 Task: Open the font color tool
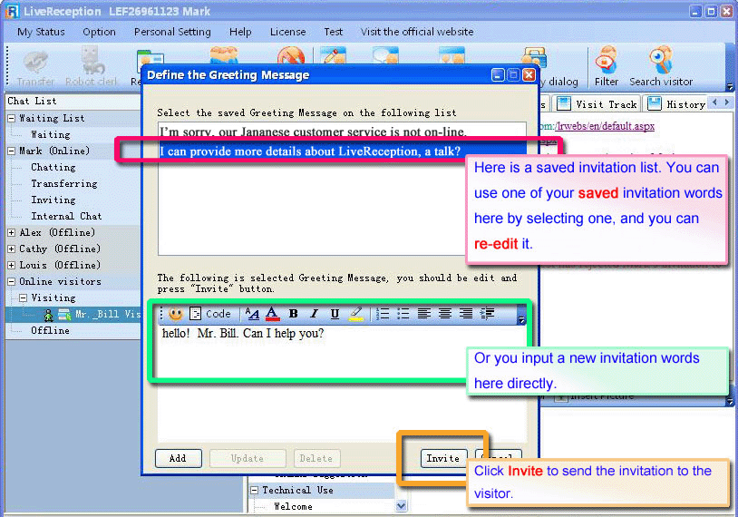[x=272, y=314]
